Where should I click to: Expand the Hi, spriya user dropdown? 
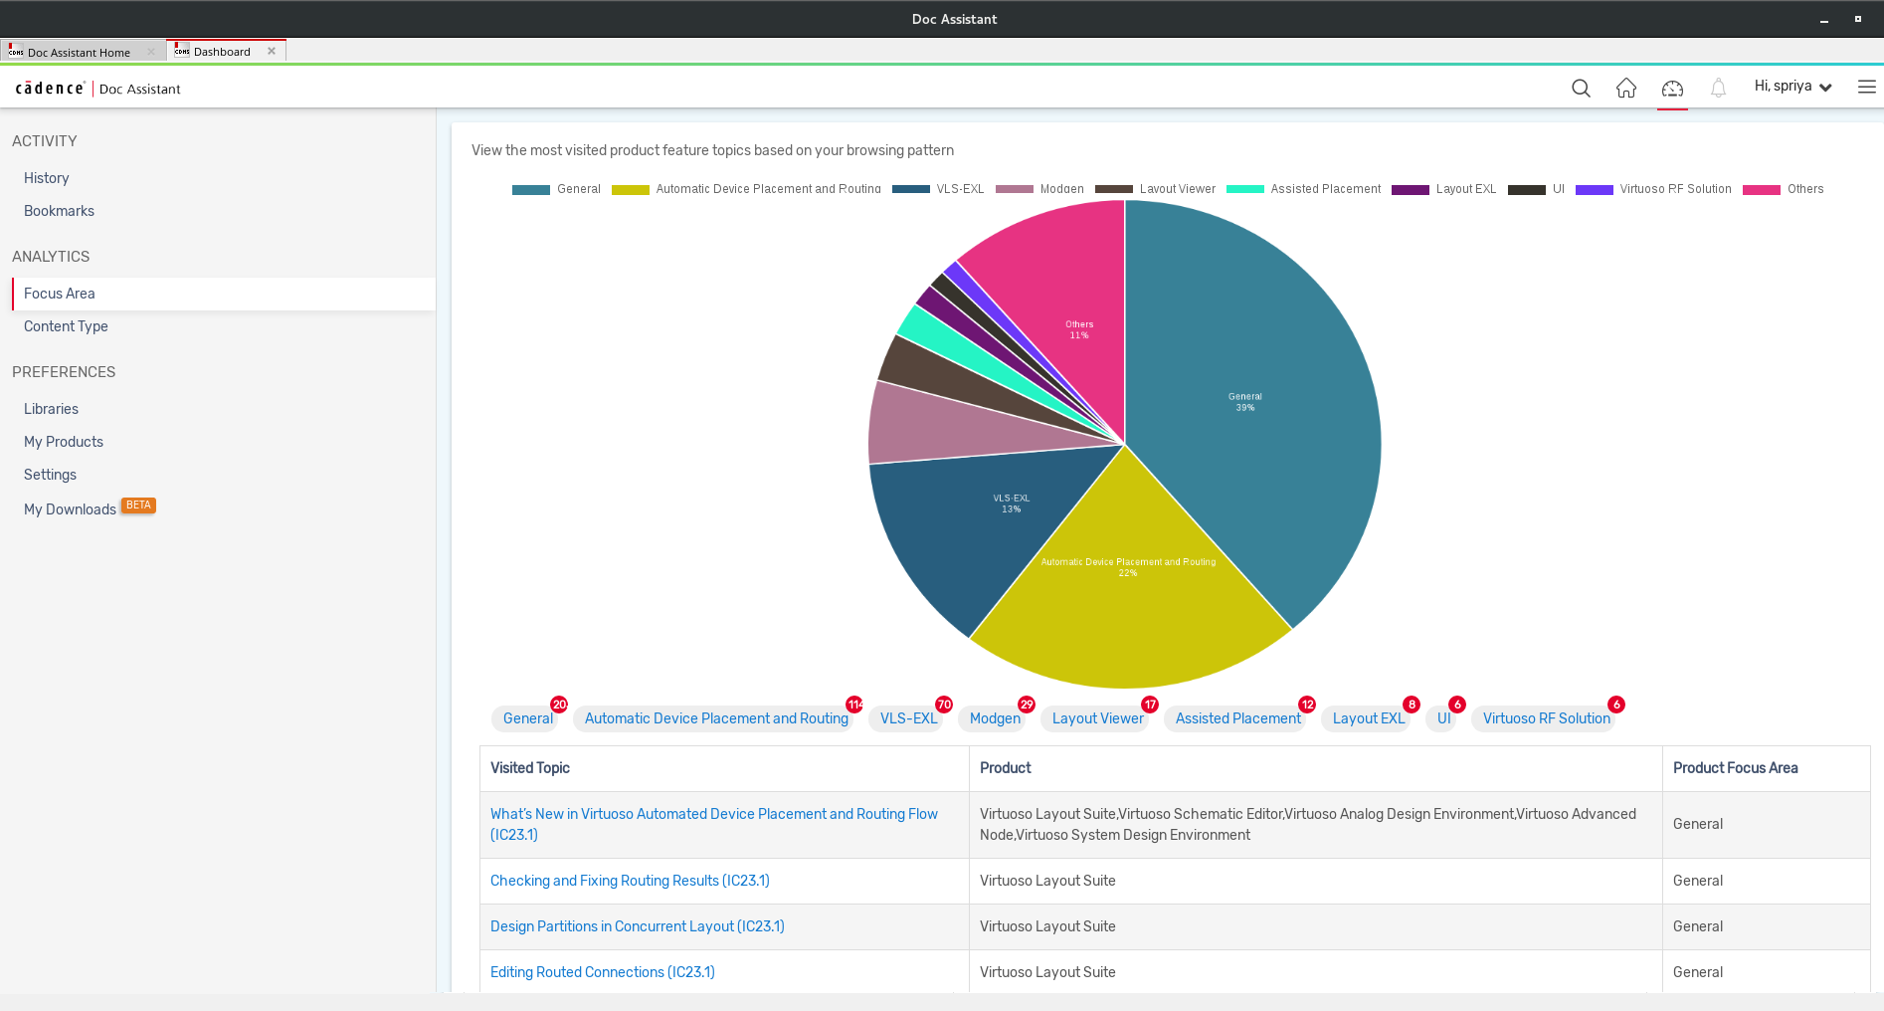click(x=1793, y=87)
